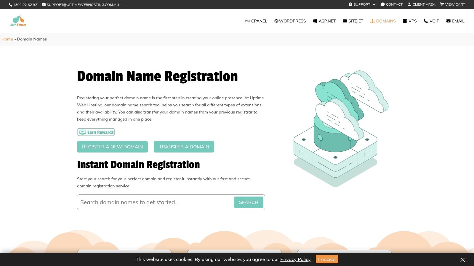Expand the Support dropdown chevron
This screenshot has width=474, height=266.
click(374, 4)
